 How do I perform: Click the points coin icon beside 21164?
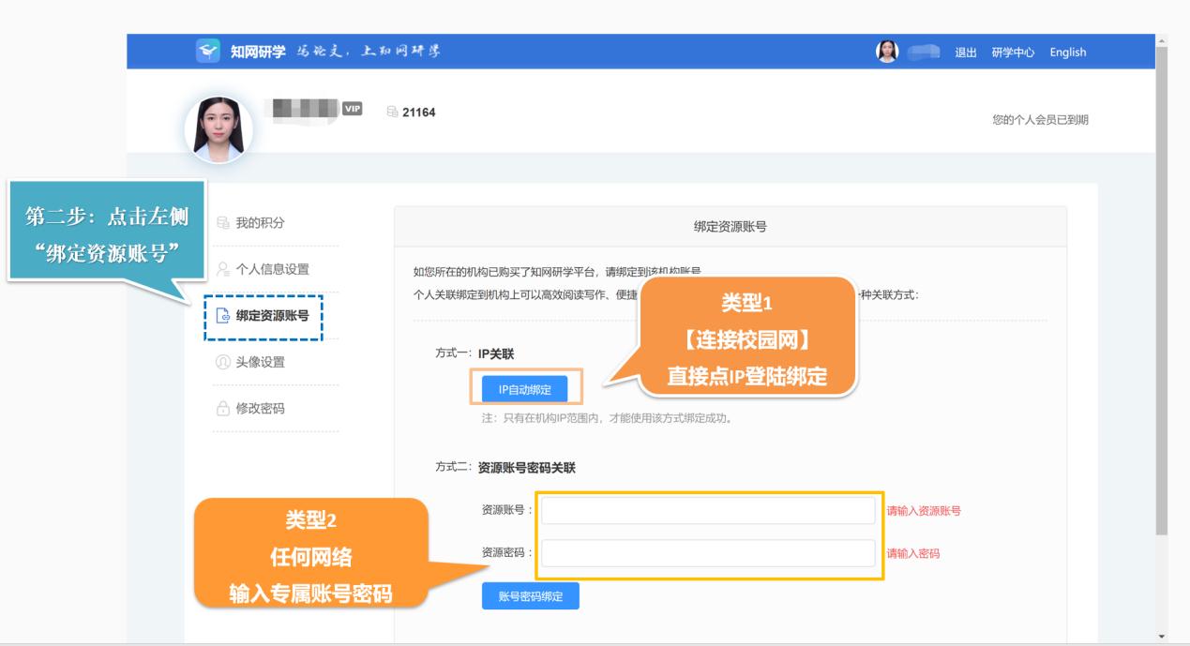tap(394, 113)
